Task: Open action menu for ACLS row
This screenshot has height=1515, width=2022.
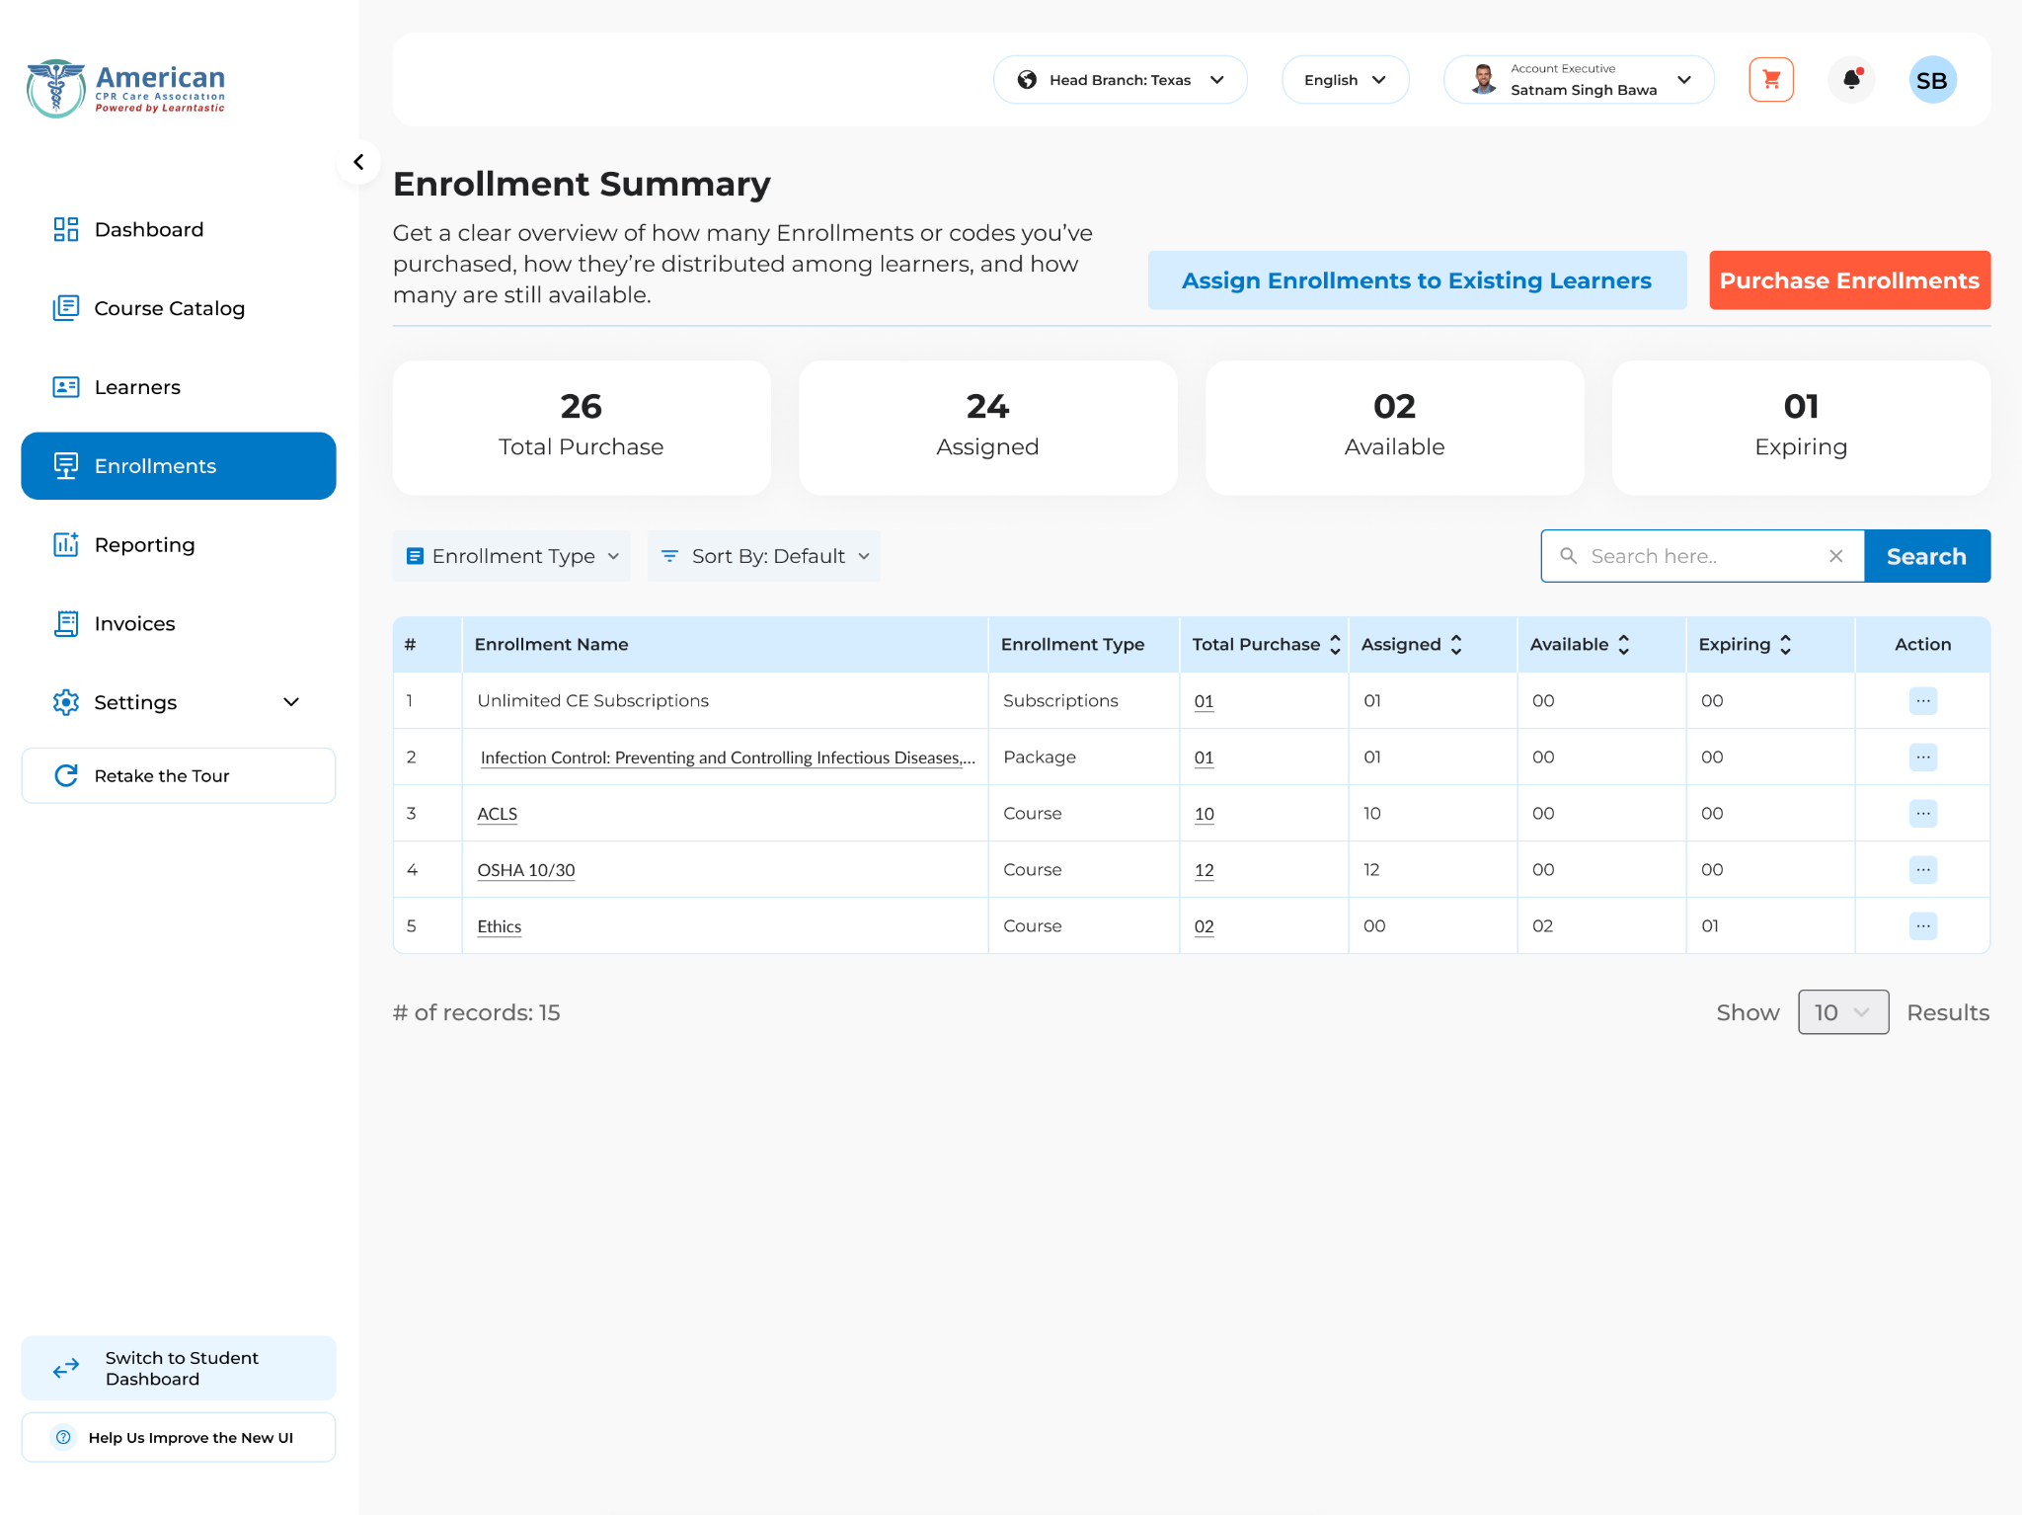Action: pos(1922,813)
